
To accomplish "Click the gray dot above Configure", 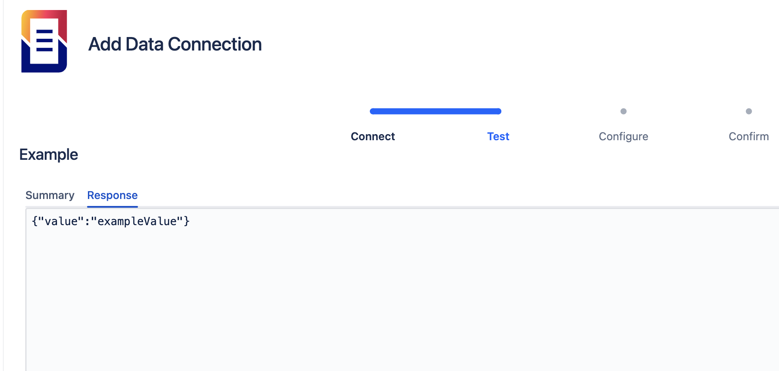I will click(623, 111).
